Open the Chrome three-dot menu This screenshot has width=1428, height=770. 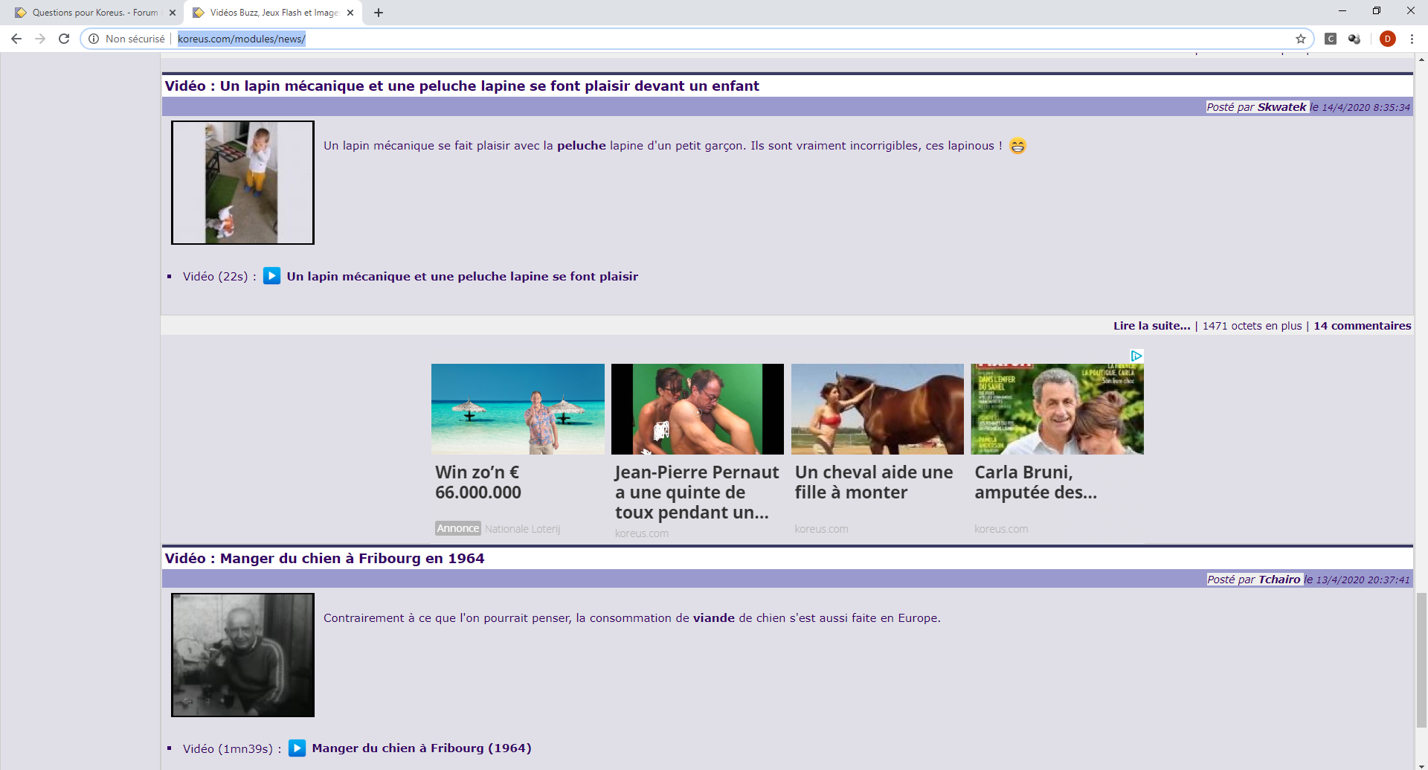(1412, 39)
